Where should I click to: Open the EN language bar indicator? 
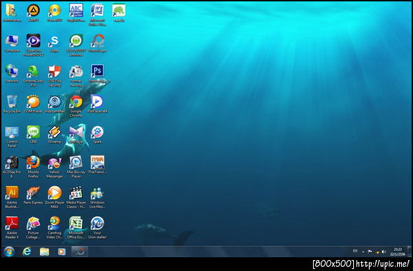click(x=355, y=251)
